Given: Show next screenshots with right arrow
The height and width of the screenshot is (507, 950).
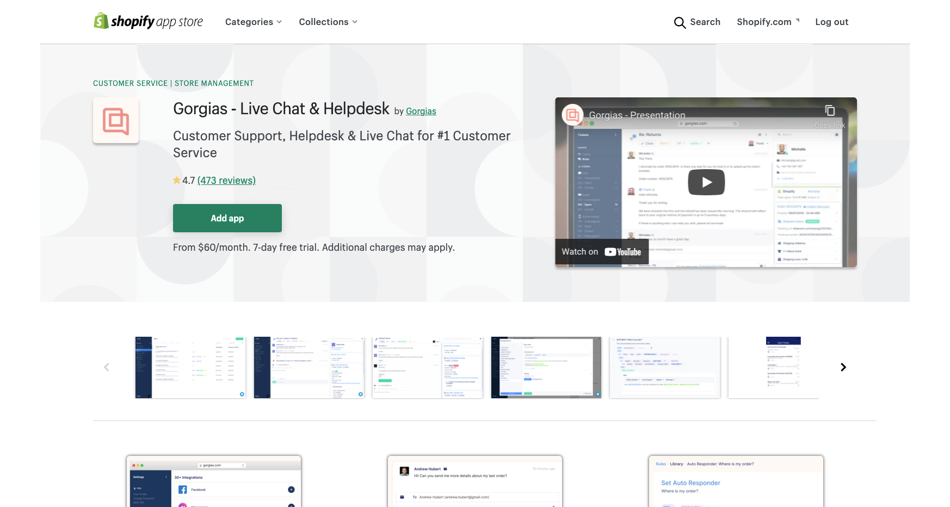Looking at the screenshot, I should pyautogui.click(x=843, y=367).
